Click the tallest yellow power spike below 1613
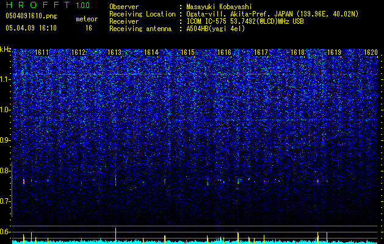384x244 pixels. [115, 235]
